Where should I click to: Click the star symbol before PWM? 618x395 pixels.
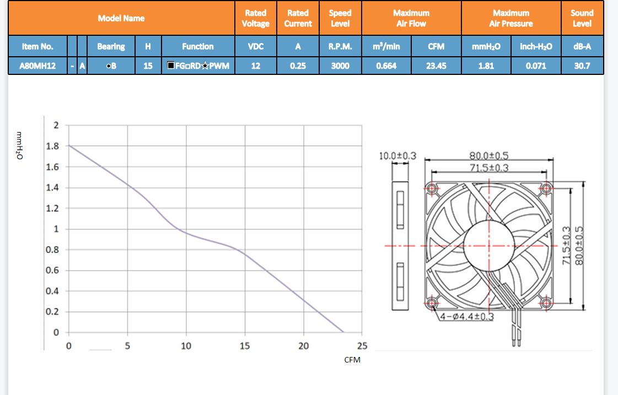point(205,66)
